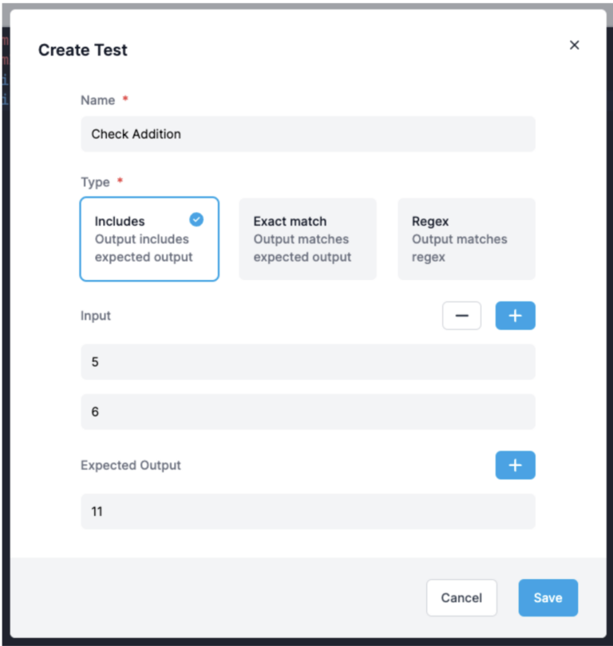Click the minus icon to remove an Input field
613x646 pixels.
click(461, 315)
